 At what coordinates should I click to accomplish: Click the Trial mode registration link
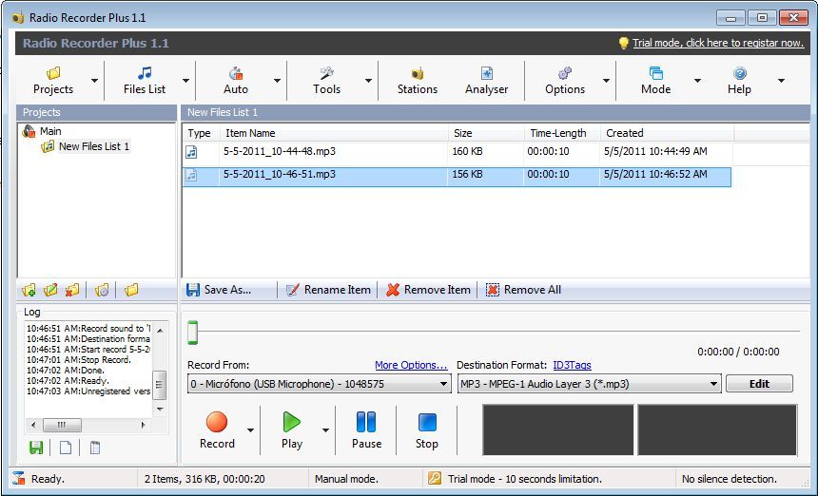pyautogui.click(x=718, y=44)
